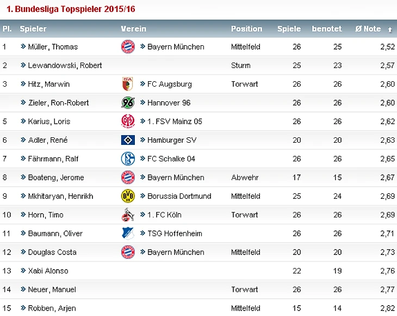397x316 pixels.
Task: Open Lewandowski, Robert player page
Action: pyautogui.click(x=65, y=65)
